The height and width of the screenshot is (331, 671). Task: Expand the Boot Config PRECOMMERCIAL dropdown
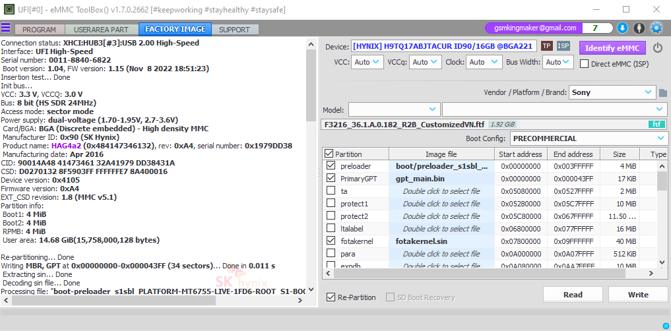coord(589,138)
